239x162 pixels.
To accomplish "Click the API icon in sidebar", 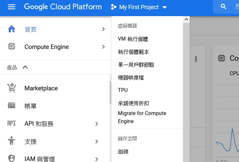I will tap(12, 123).
